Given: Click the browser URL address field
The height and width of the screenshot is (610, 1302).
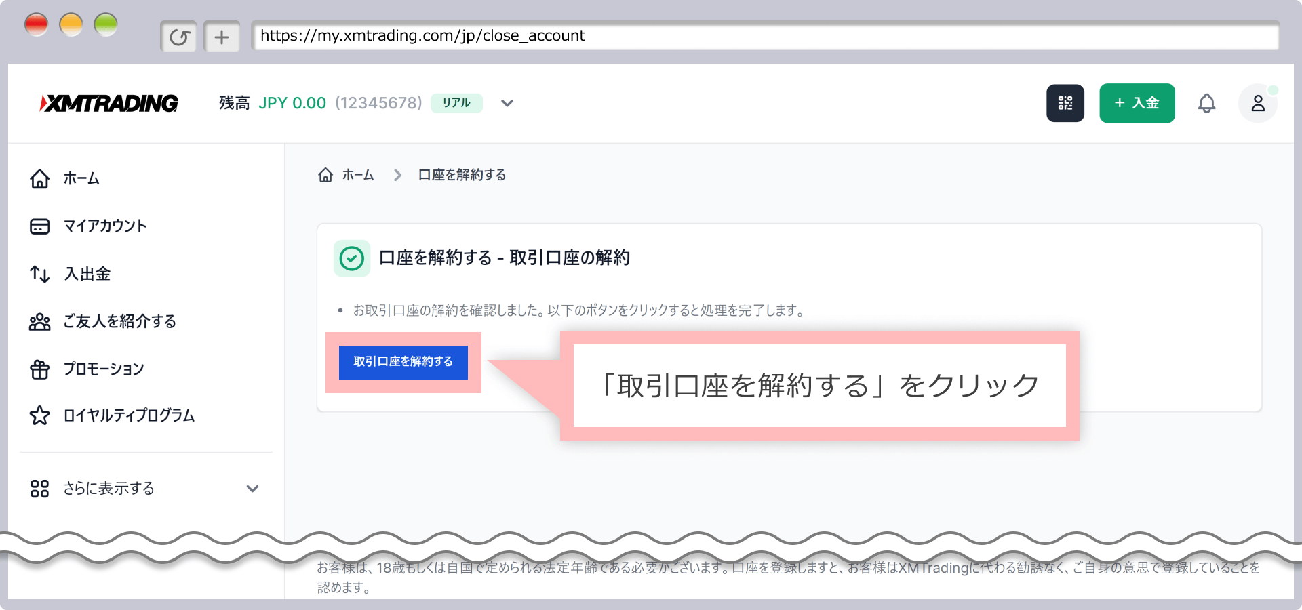Looking at the screenshot, I should point(764,36).
